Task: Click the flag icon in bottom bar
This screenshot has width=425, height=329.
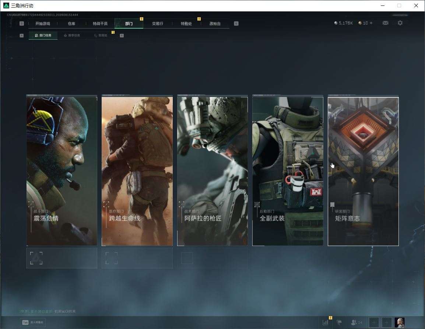Action: 339,322
